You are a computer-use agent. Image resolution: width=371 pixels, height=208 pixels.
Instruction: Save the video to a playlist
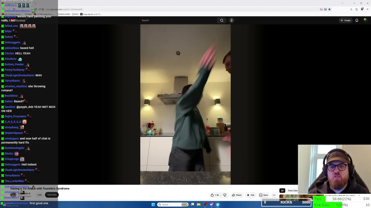tap(264, 195)
